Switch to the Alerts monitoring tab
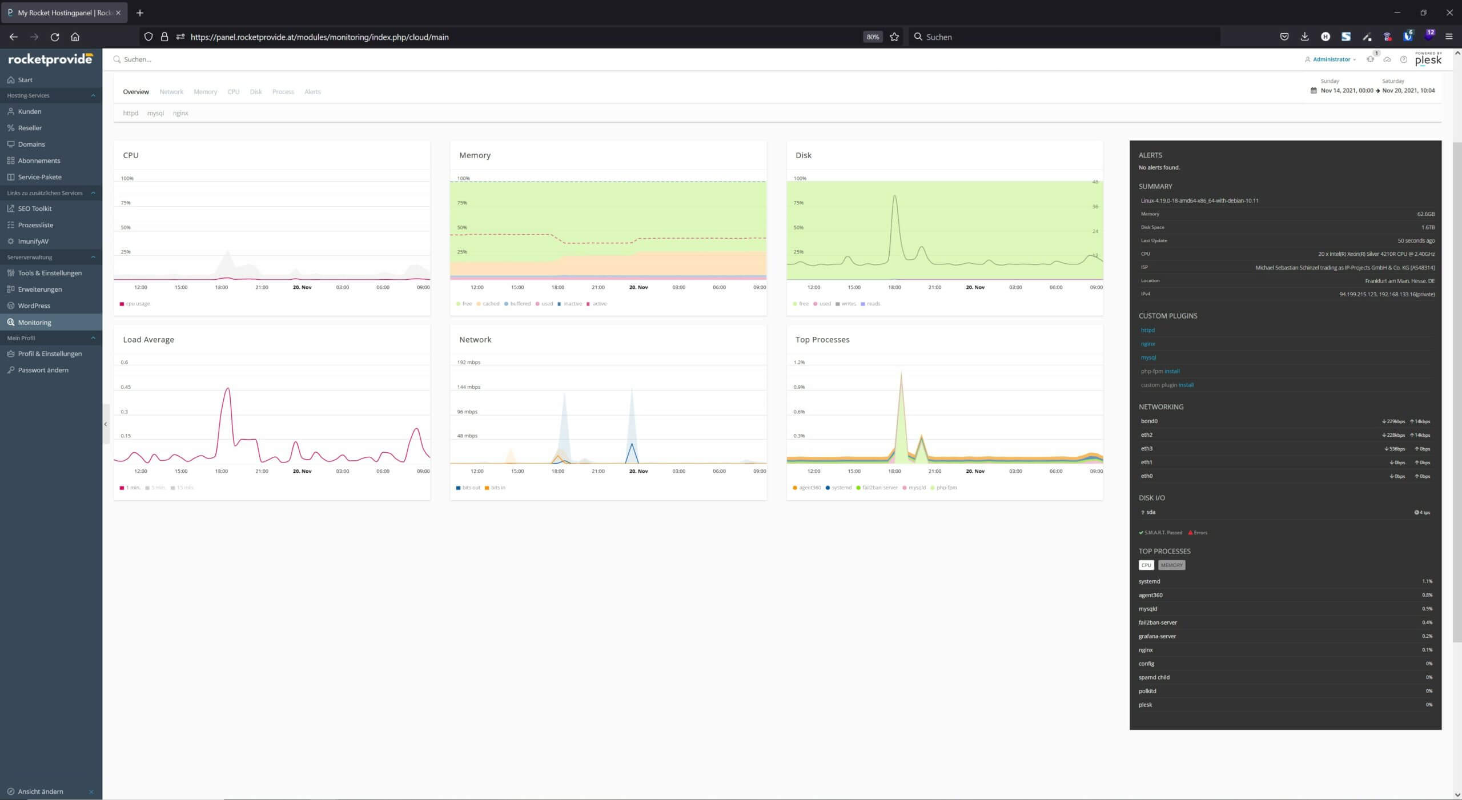Viewport: 1462px width, 800px height. 312,92
